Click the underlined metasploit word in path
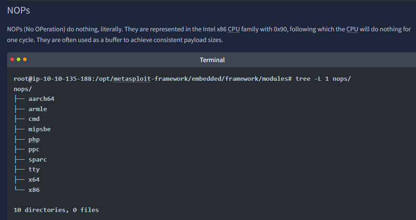Screen dimensions: 416x220 pyautogui.click(x=132, y=79)
